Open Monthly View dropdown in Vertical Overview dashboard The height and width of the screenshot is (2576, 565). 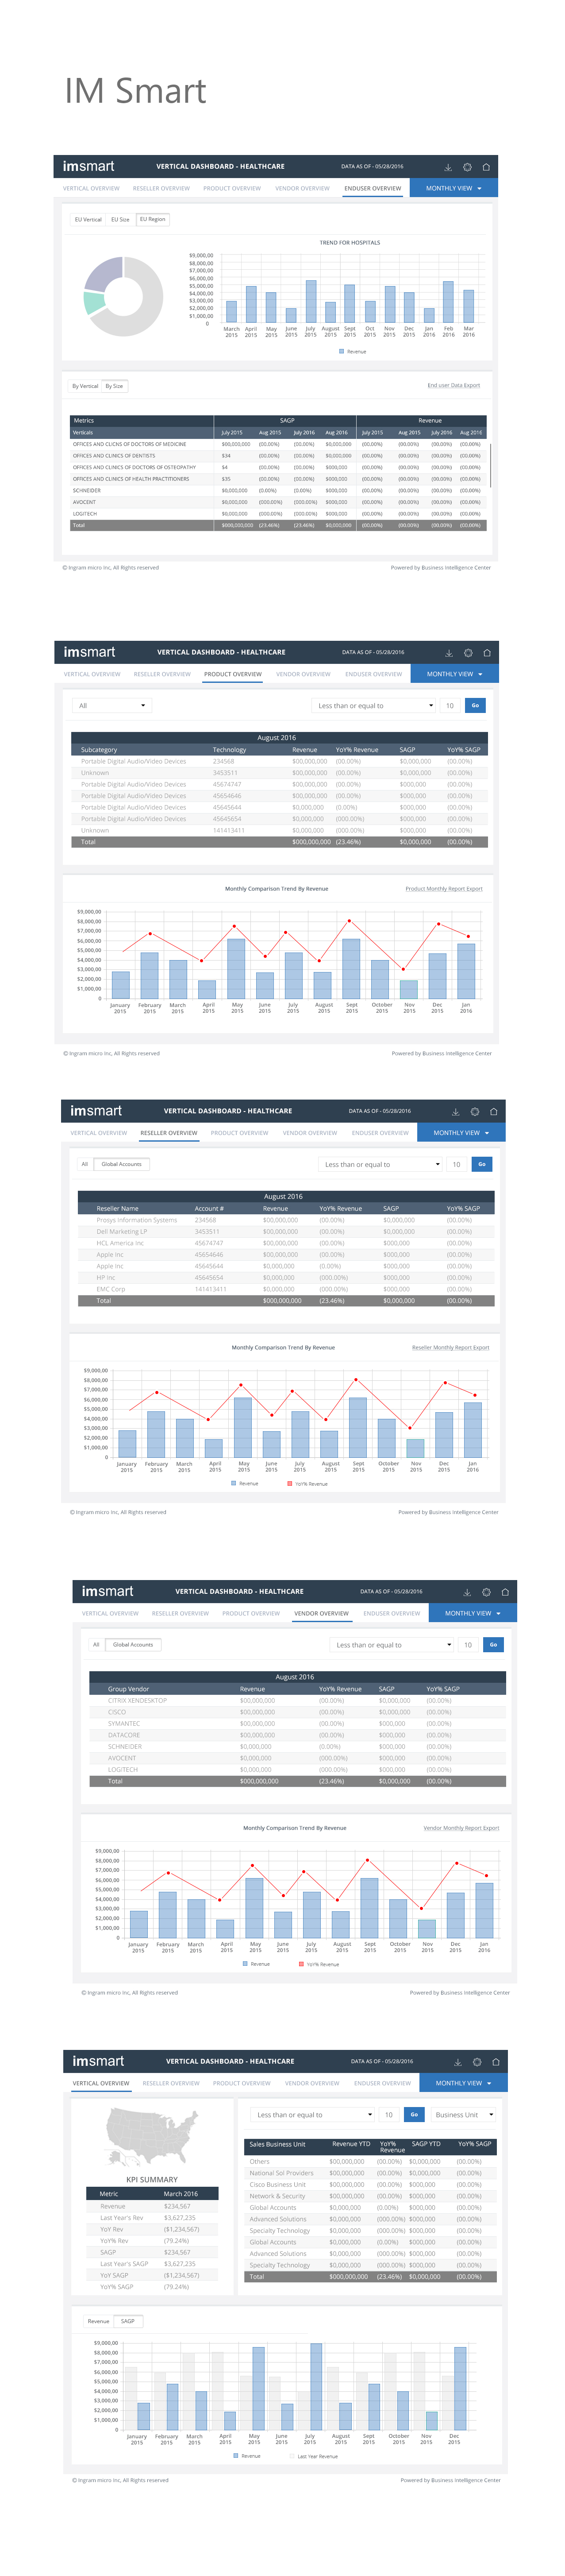click(463, 2083)
